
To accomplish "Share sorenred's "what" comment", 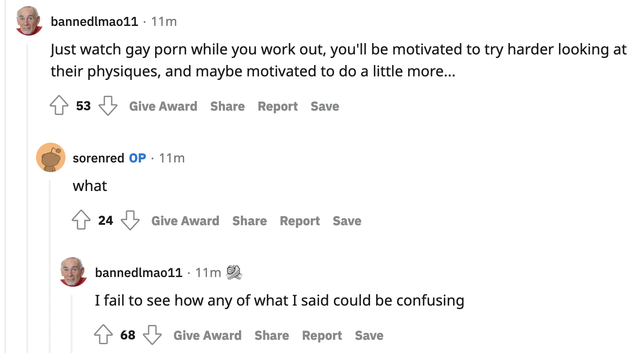I will tap(249, 220).
